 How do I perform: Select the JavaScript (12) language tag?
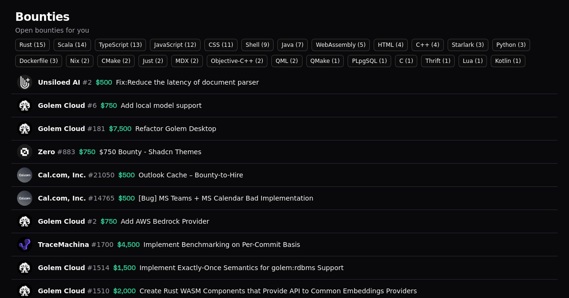175,45
